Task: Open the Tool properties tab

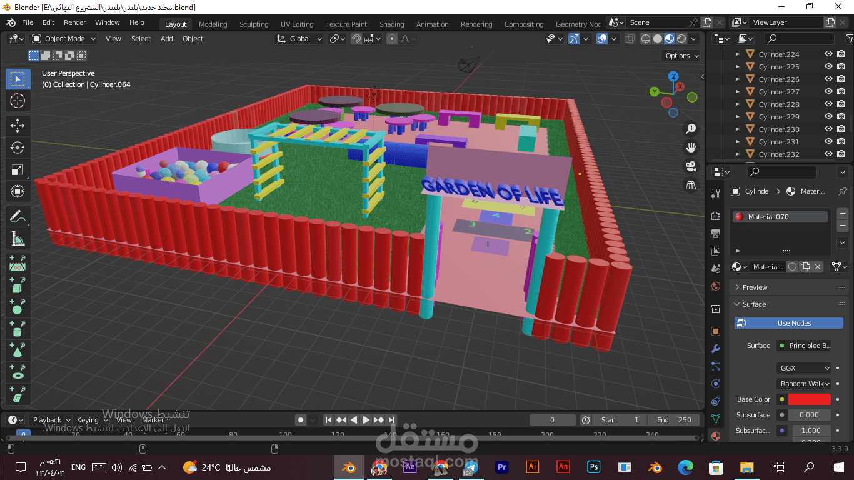Action: coord(716,193)
